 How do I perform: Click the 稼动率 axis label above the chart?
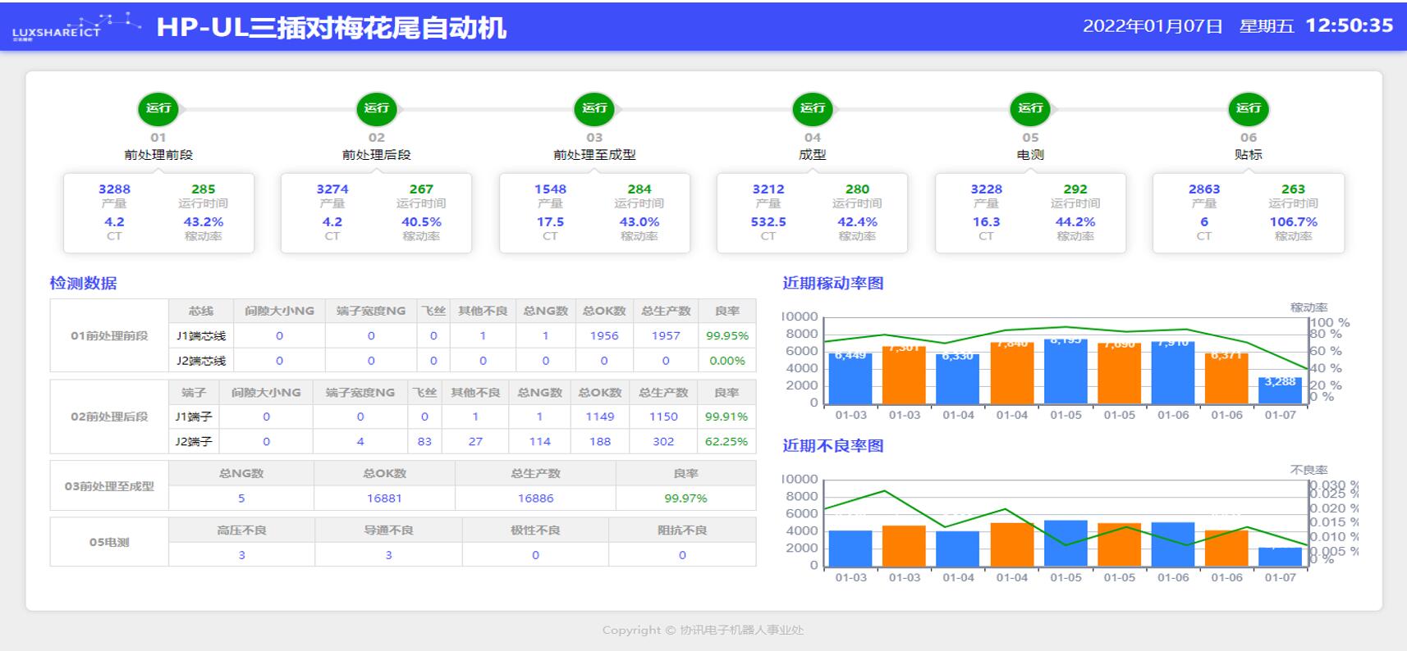(1308, 307)
